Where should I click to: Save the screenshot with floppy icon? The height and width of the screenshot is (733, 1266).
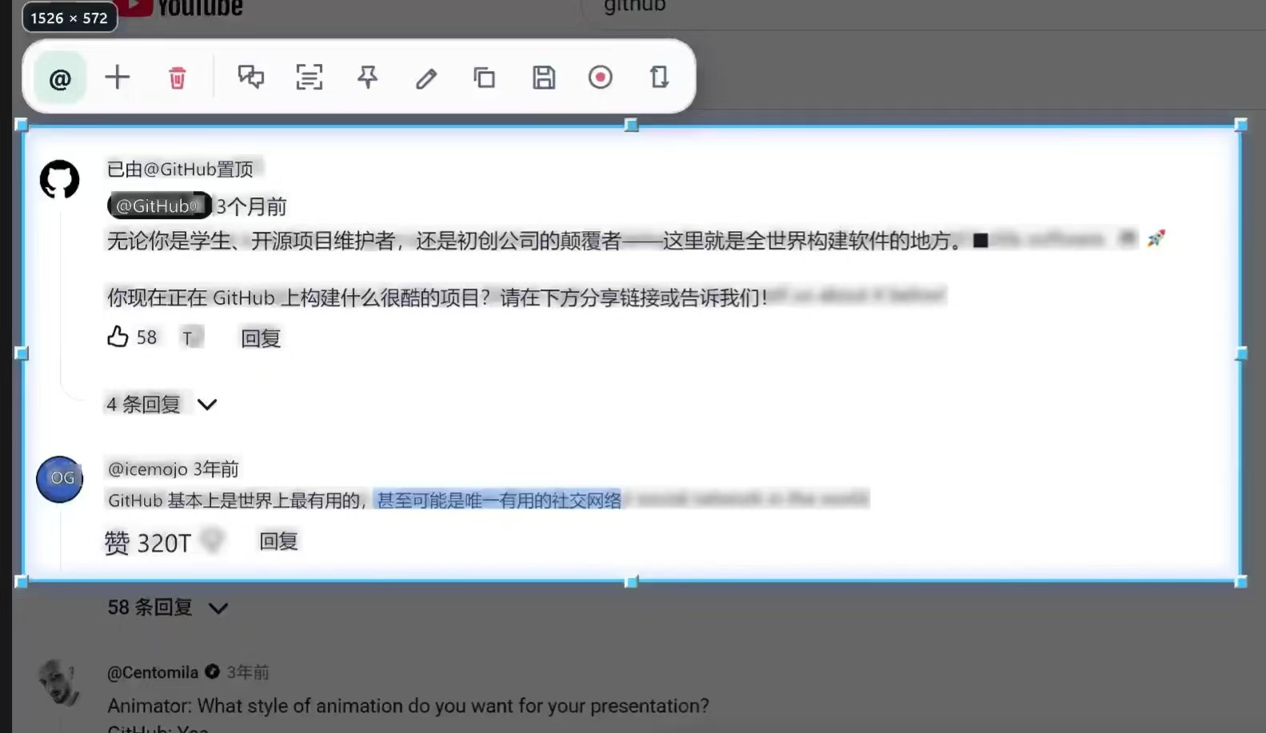[x=544, y=78]
